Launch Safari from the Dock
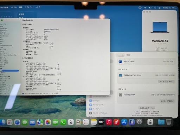 coord(17,122)
